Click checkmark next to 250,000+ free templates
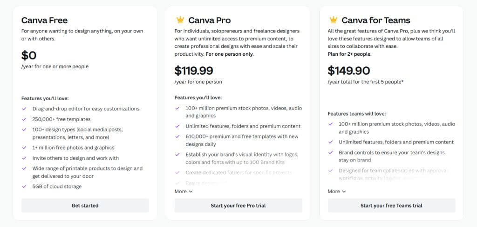 click(x=24, y=119)
